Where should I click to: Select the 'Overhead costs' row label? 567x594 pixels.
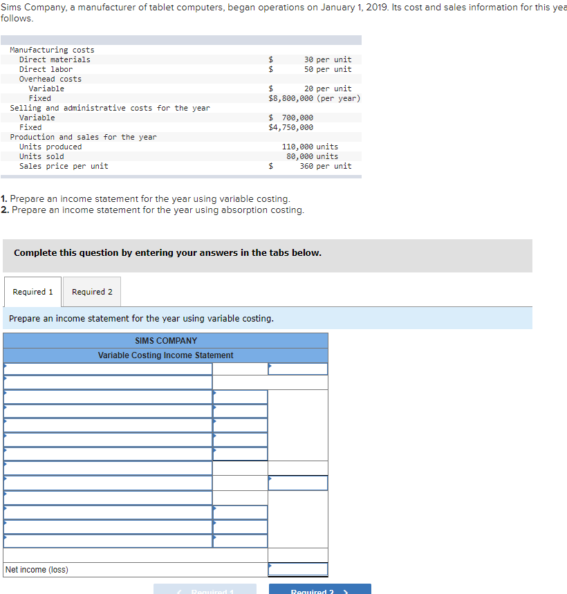[x=50, y=79]
